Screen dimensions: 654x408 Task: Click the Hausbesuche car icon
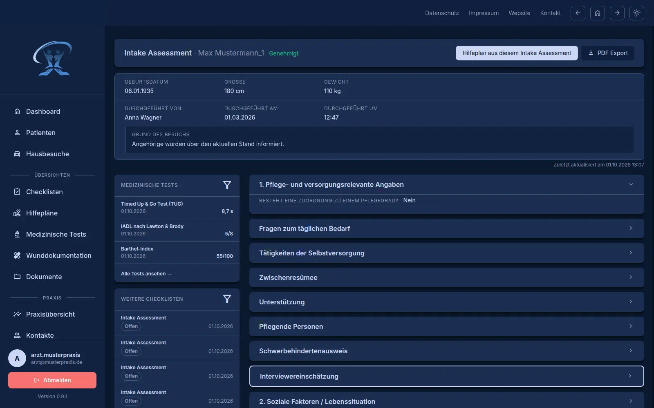(x=17, y=154)
